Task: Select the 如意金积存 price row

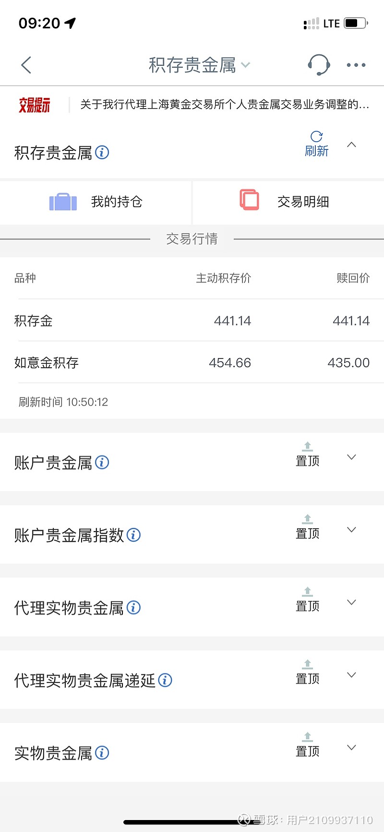Action: click(192, 362)
